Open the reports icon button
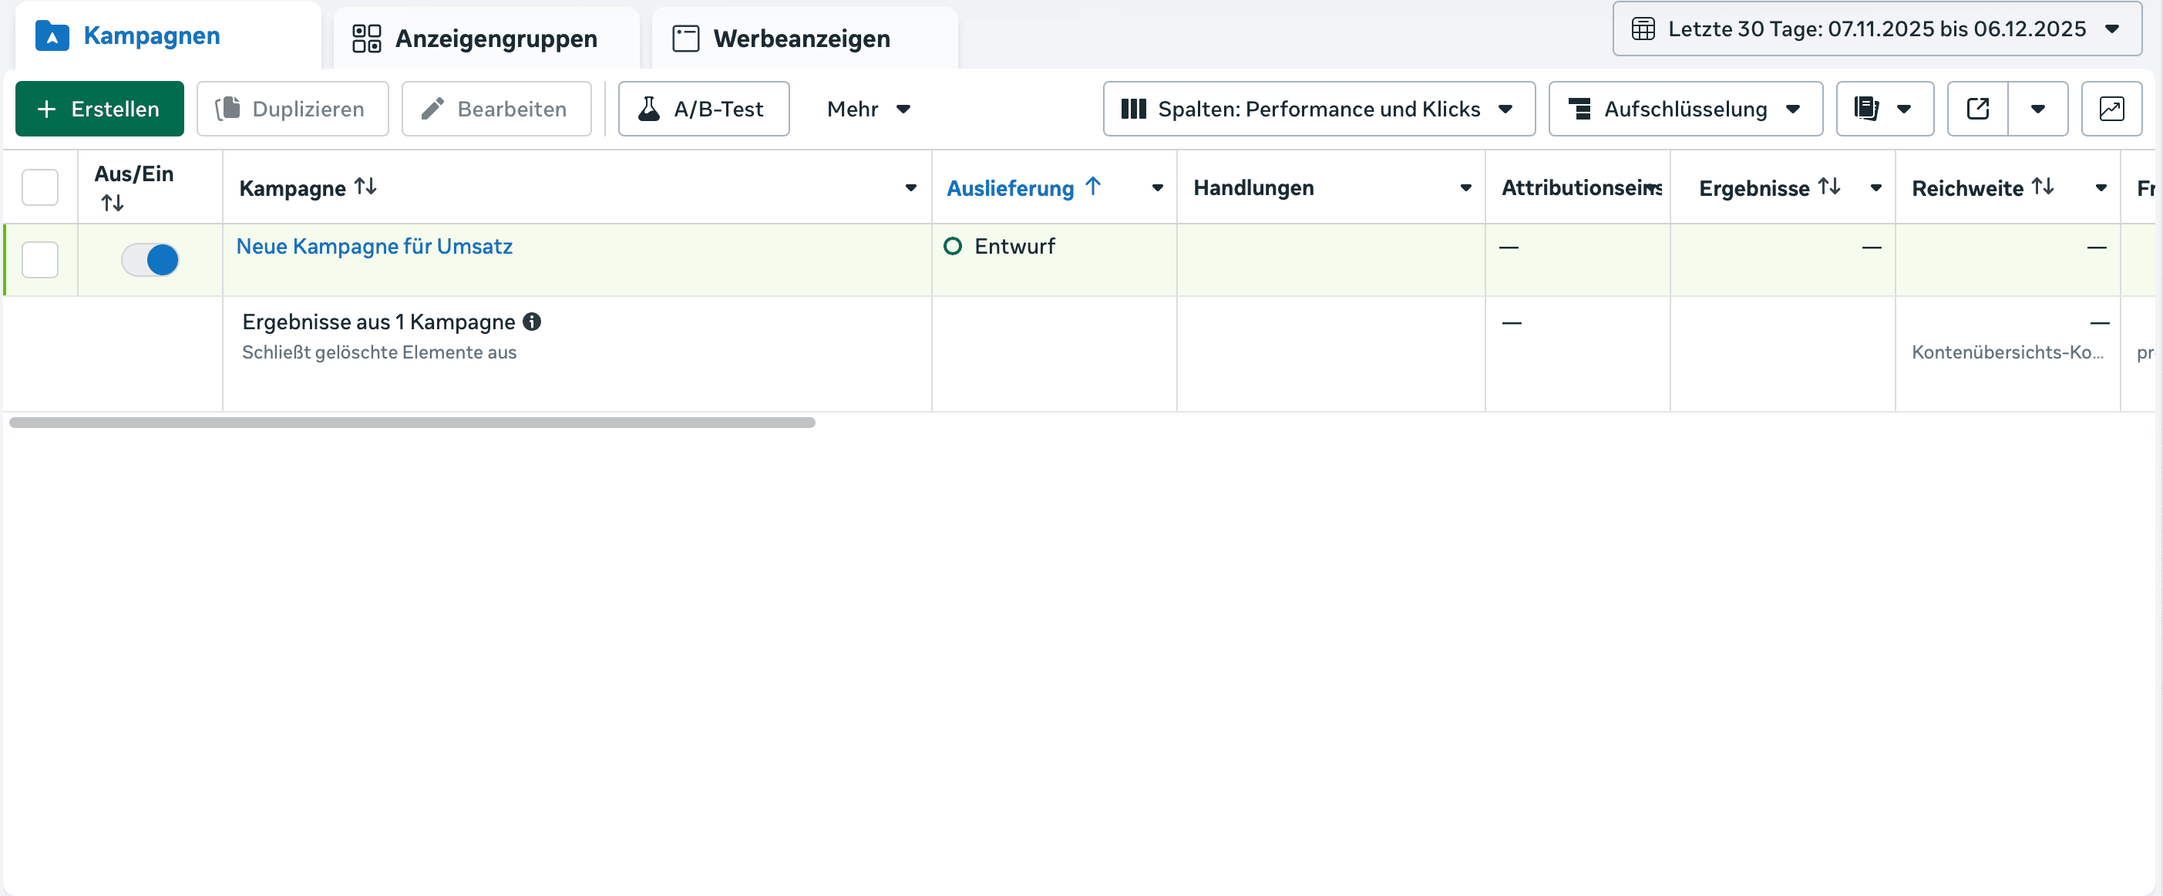This screenshot has height=896, width=2163. (1868, 108)
